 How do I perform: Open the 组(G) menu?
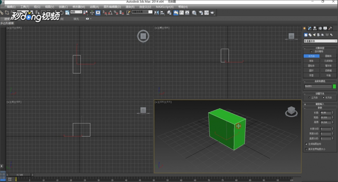coord(37,7)
